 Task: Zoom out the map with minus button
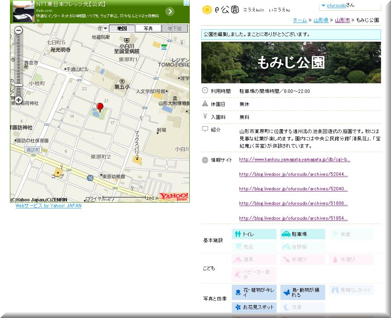[x=18, y=31]
